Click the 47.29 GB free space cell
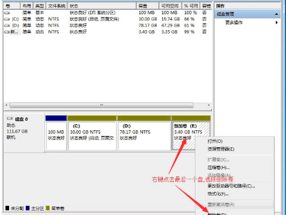The image size is (286, 215). coord(170,26)
